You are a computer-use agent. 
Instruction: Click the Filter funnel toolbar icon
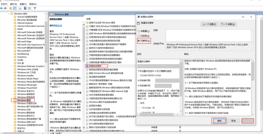35,8
